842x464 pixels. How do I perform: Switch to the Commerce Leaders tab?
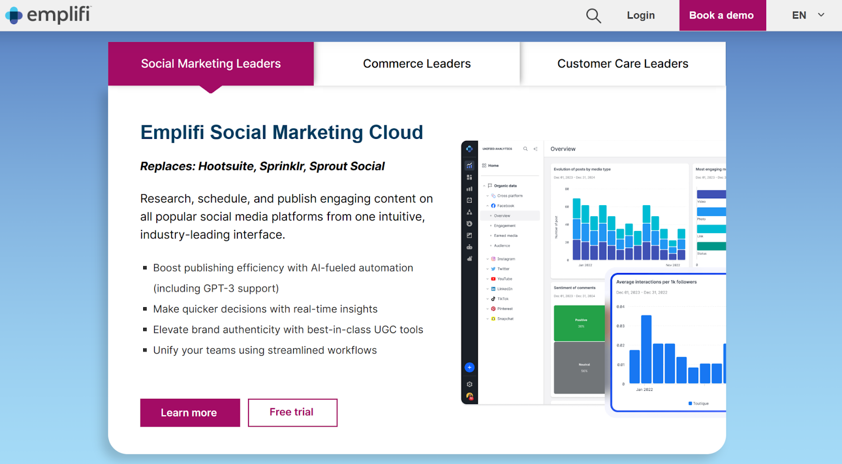pos(417,64)
